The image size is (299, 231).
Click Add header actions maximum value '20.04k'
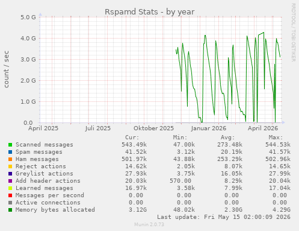(x=280, y=181)
